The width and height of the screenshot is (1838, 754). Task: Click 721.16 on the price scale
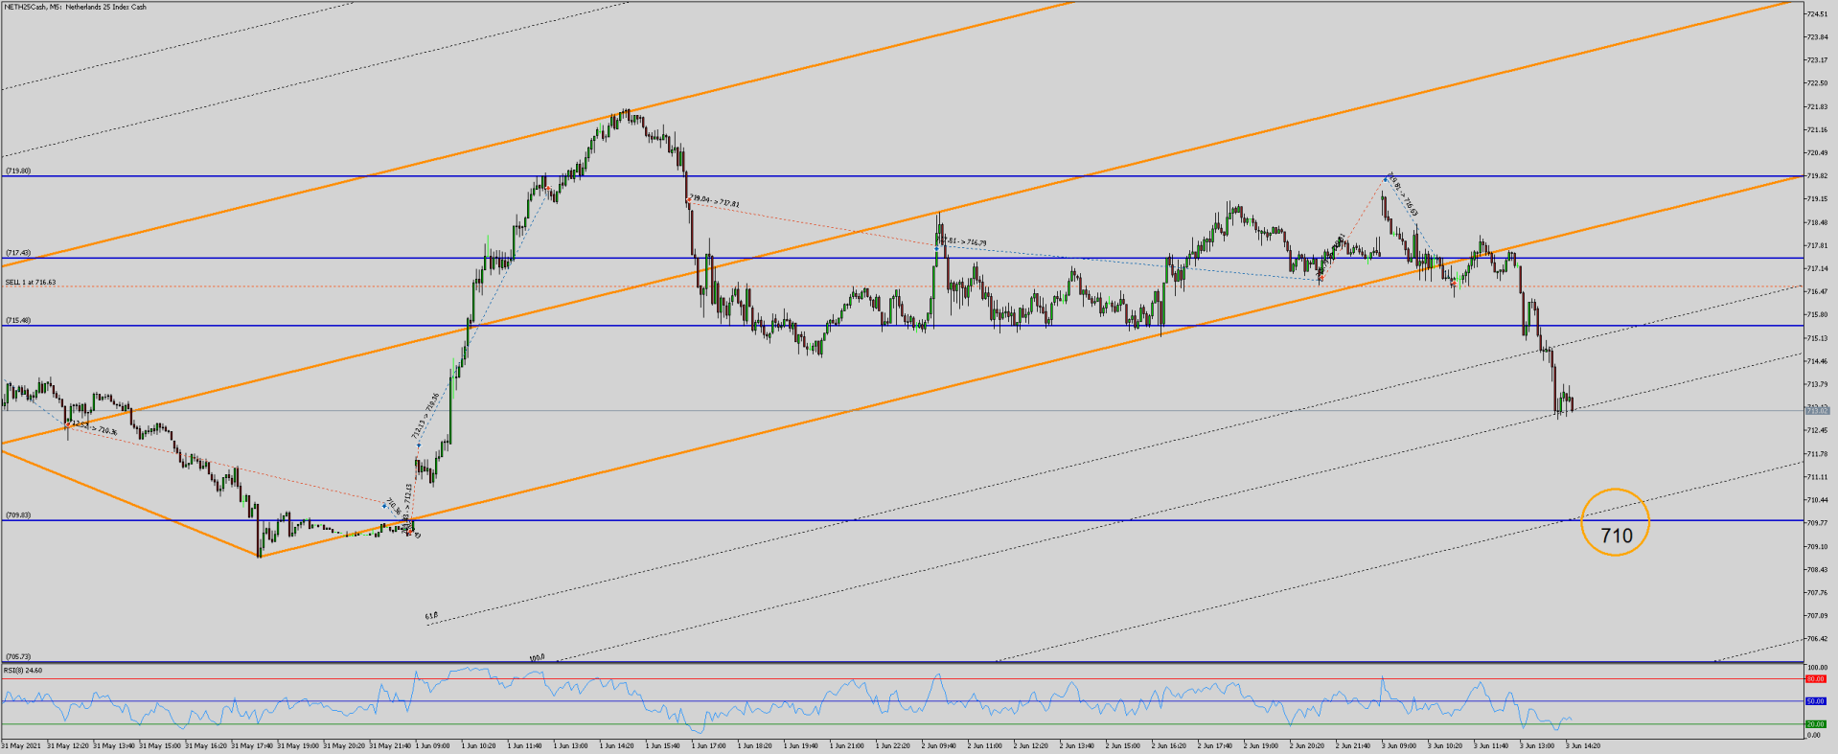(1815, 129)
